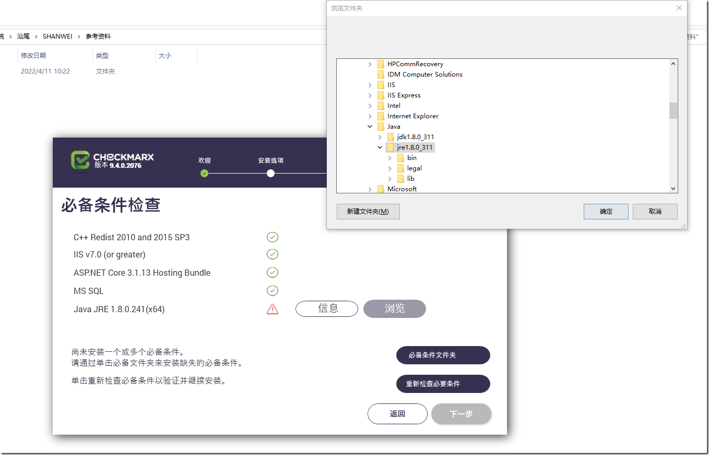Expand the Intel folder node
Viewport: 709px width, 455px height.
click(370, 106)
